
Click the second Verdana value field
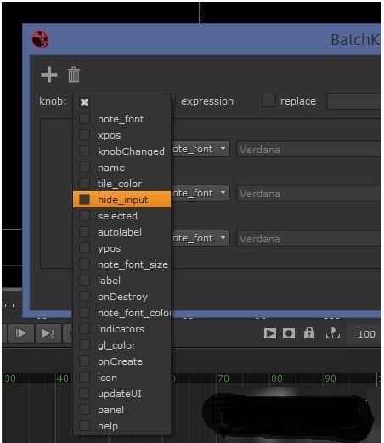tap(309, 194)
